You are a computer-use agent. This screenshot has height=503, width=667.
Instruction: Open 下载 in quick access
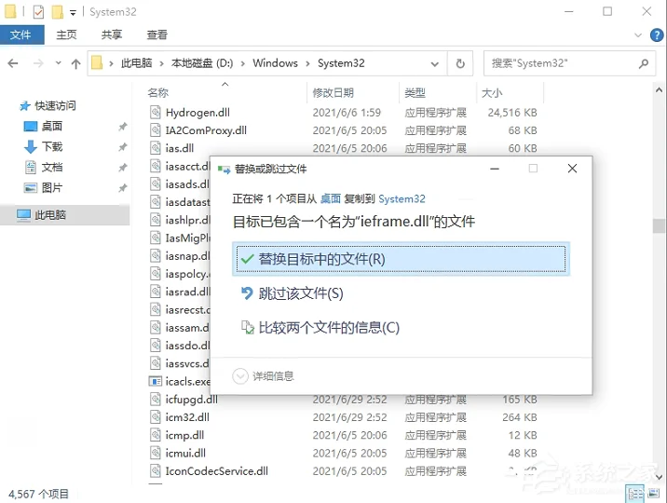(43, 146)
